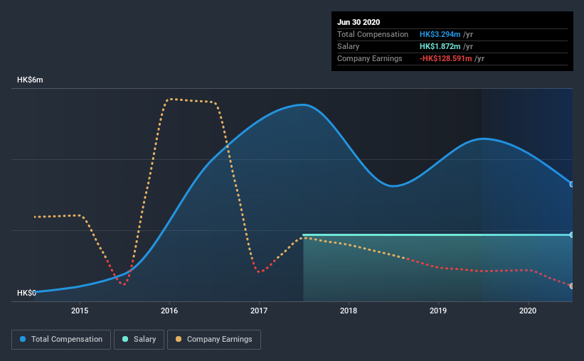Screen dimensions: 584x361
Task: Click the tooltip Company Earnings row label
Action: (369, 58)
